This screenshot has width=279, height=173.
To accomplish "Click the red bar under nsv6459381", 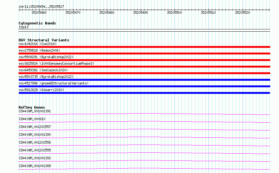I will click(144, 73).
